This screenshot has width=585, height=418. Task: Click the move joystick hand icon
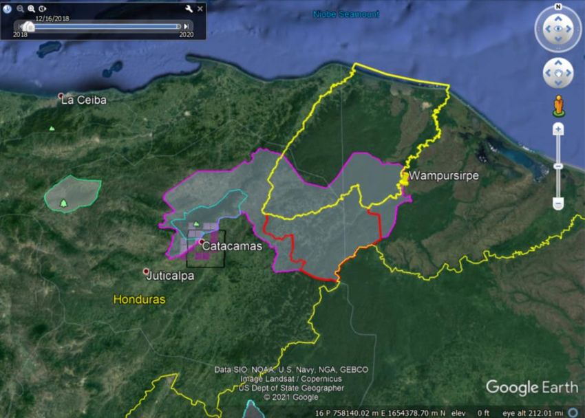558,72
